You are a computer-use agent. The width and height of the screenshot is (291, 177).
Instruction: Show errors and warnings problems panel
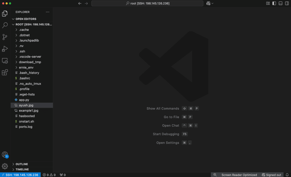[x=49, y=175]
